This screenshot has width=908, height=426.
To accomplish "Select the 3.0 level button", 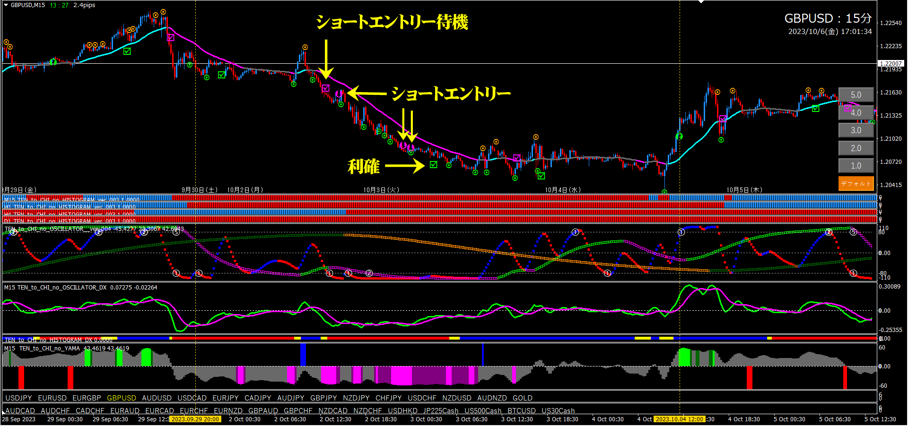I will (856, 130).
